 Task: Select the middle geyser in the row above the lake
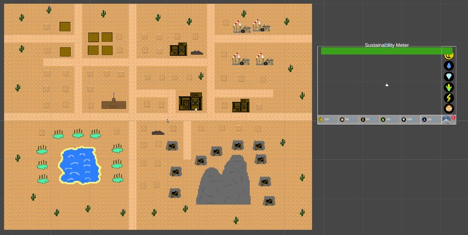pyautogui.click(x=78, y=133)
